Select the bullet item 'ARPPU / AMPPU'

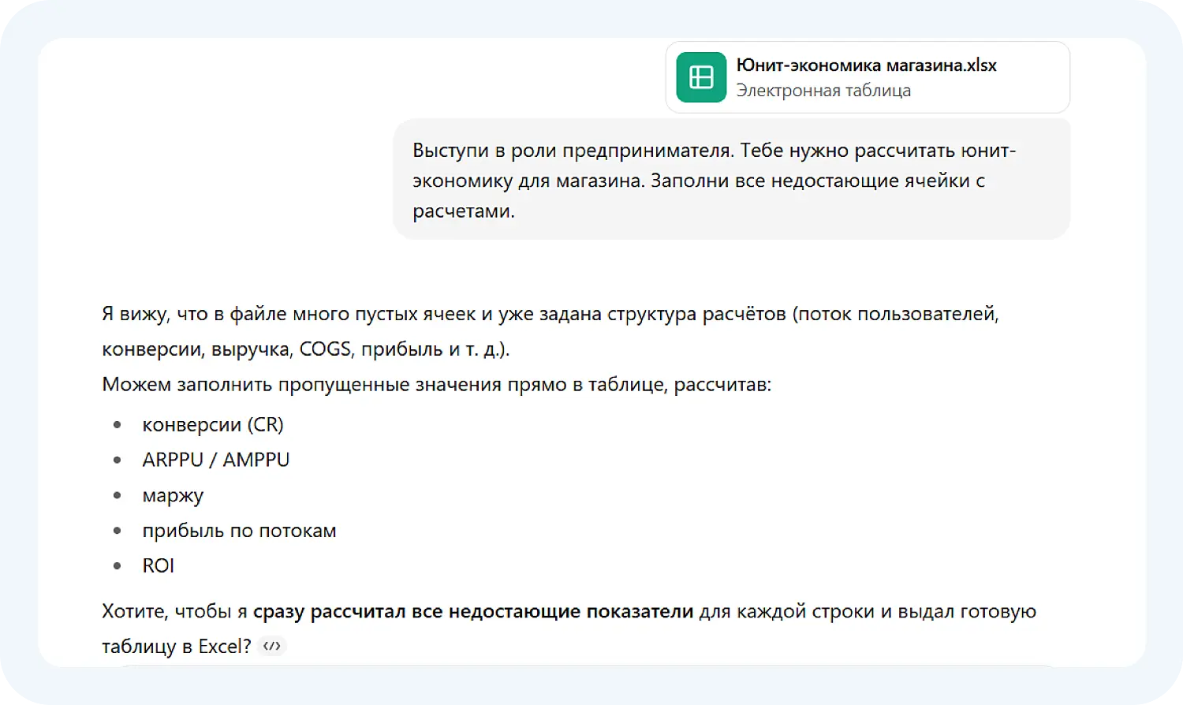(x=215, y=459)
